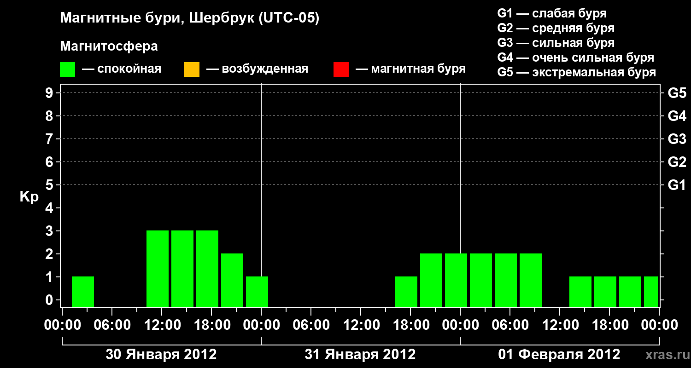
Task: Click the early-morning Kp 1 bar on 30 January
Action: tap(83, 292)
